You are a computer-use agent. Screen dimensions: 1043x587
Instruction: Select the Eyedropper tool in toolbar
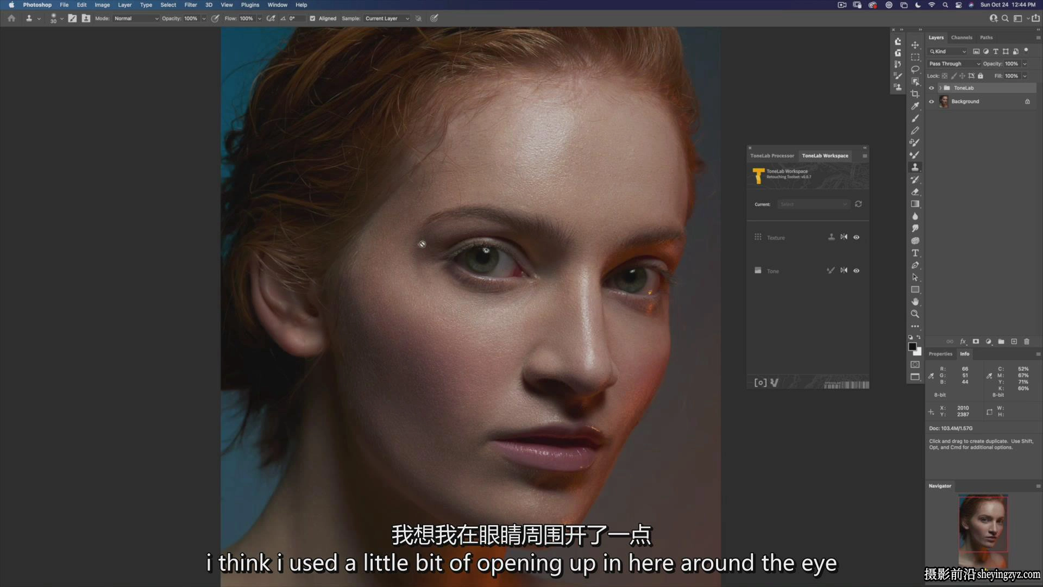915,106
